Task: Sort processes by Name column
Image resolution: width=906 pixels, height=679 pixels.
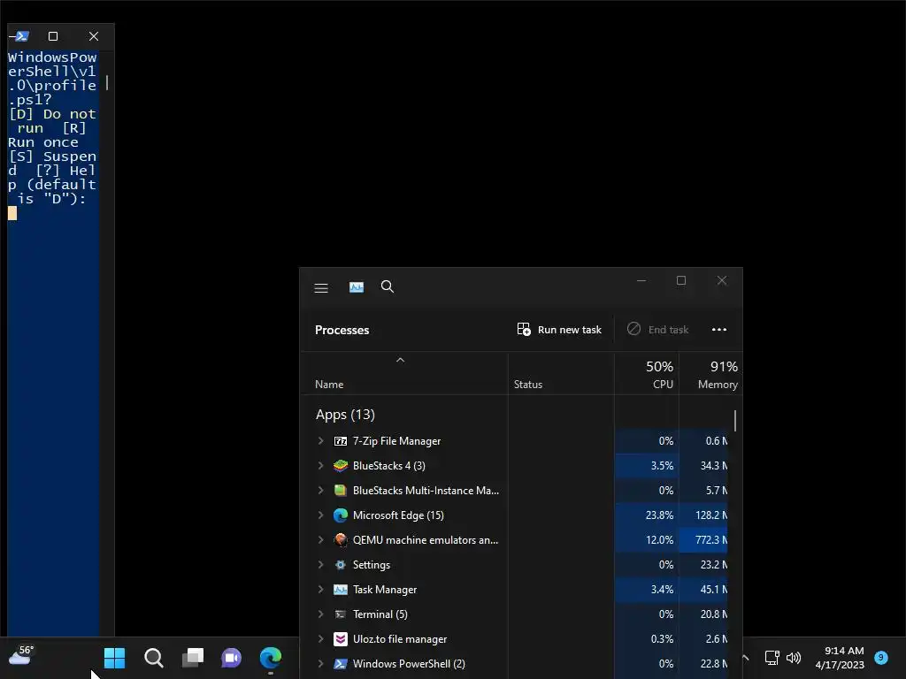Action: (x=329, y=385)
